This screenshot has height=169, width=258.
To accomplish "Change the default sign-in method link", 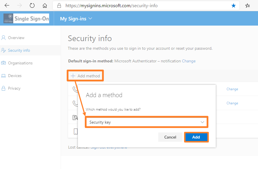I will click(x=189, y=61).
